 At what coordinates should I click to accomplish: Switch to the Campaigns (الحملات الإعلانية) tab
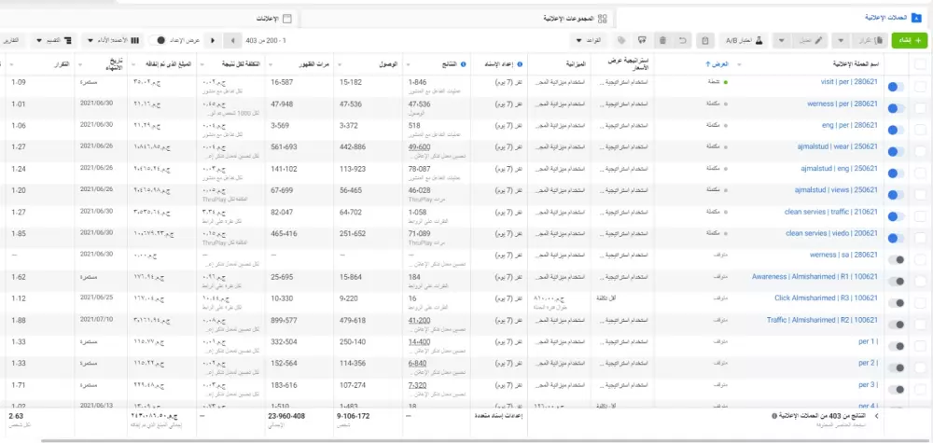coord(773,18)
